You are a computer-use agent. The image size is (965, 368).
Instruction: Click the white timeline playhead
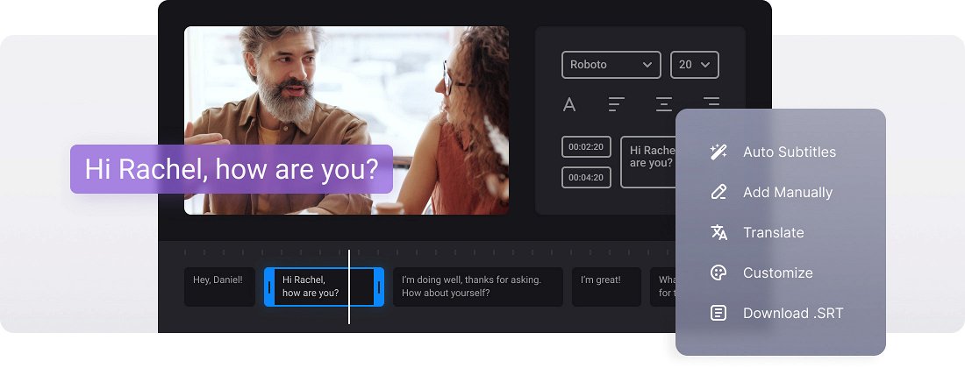(349, 287)
